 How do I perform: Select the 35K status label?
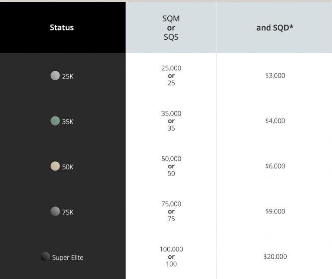pyautogui.click(x=68, y=122)
